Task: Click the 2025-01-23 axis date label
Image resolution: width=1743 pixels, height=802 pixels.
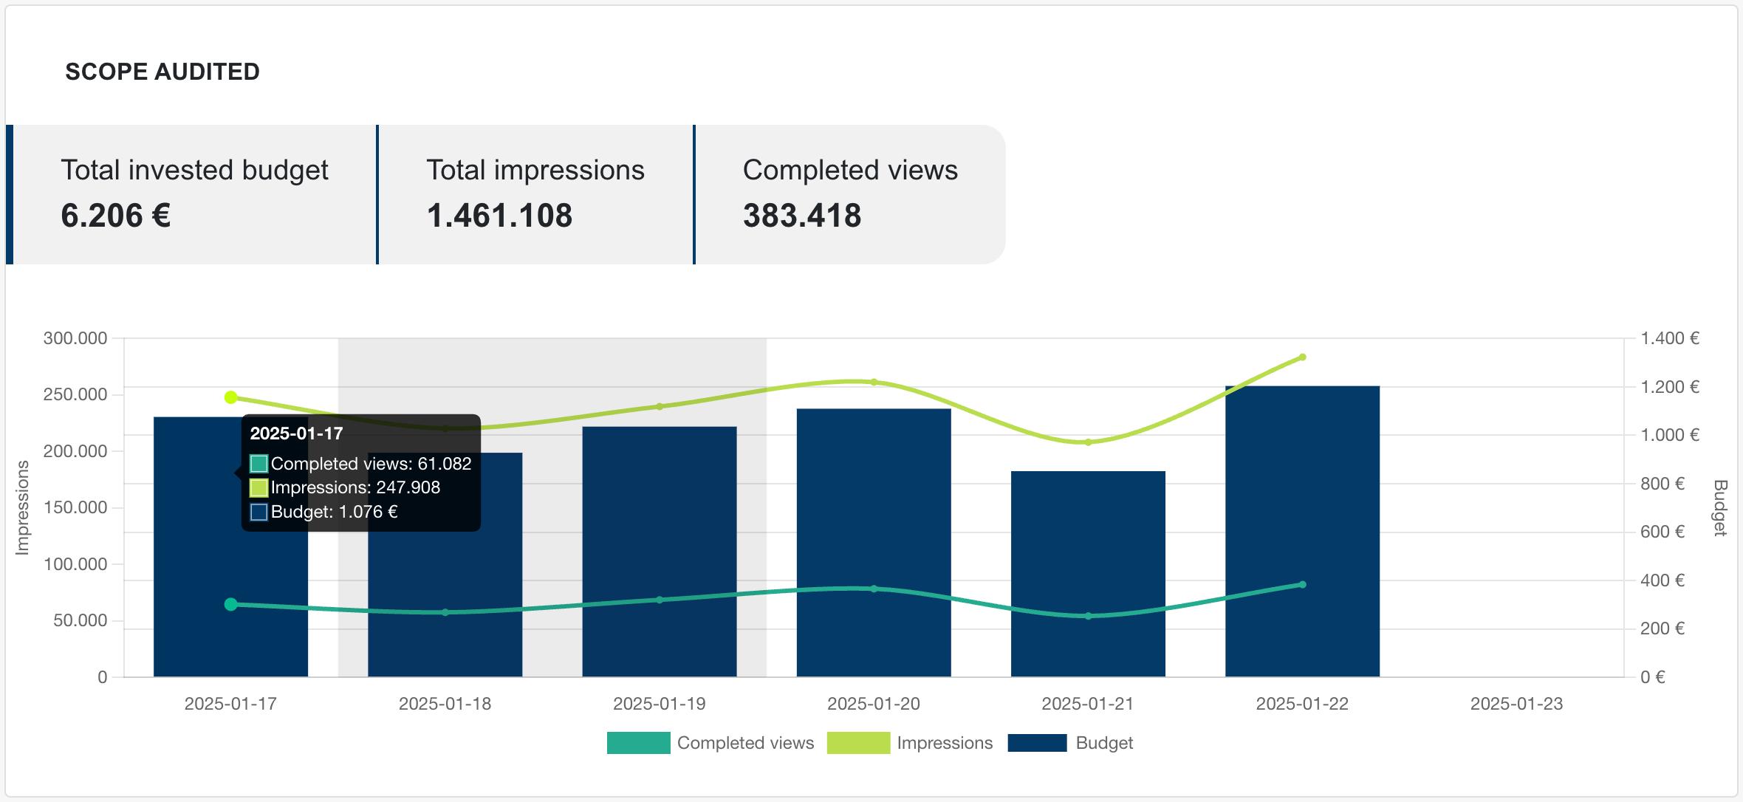Action: [1516, 704]
